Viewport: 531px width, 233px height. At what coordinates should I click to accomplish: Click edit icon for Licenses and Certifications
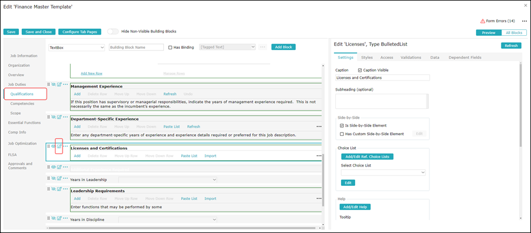pos(59,147)
